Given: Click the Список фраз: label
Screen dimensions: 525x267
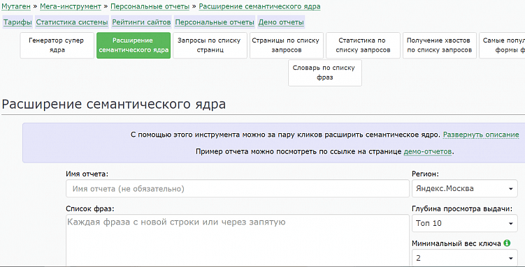Looking at the screenshot, I should (90, 208).
